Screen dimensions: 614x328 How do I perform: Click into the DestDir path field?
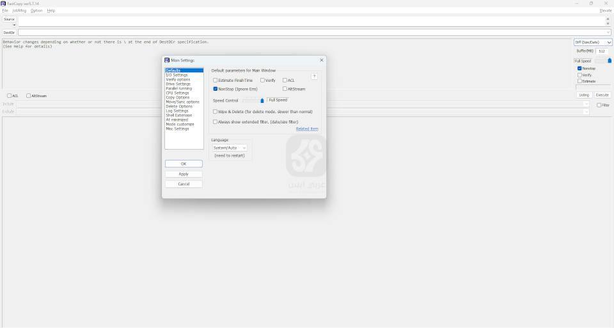coord(311,33)
